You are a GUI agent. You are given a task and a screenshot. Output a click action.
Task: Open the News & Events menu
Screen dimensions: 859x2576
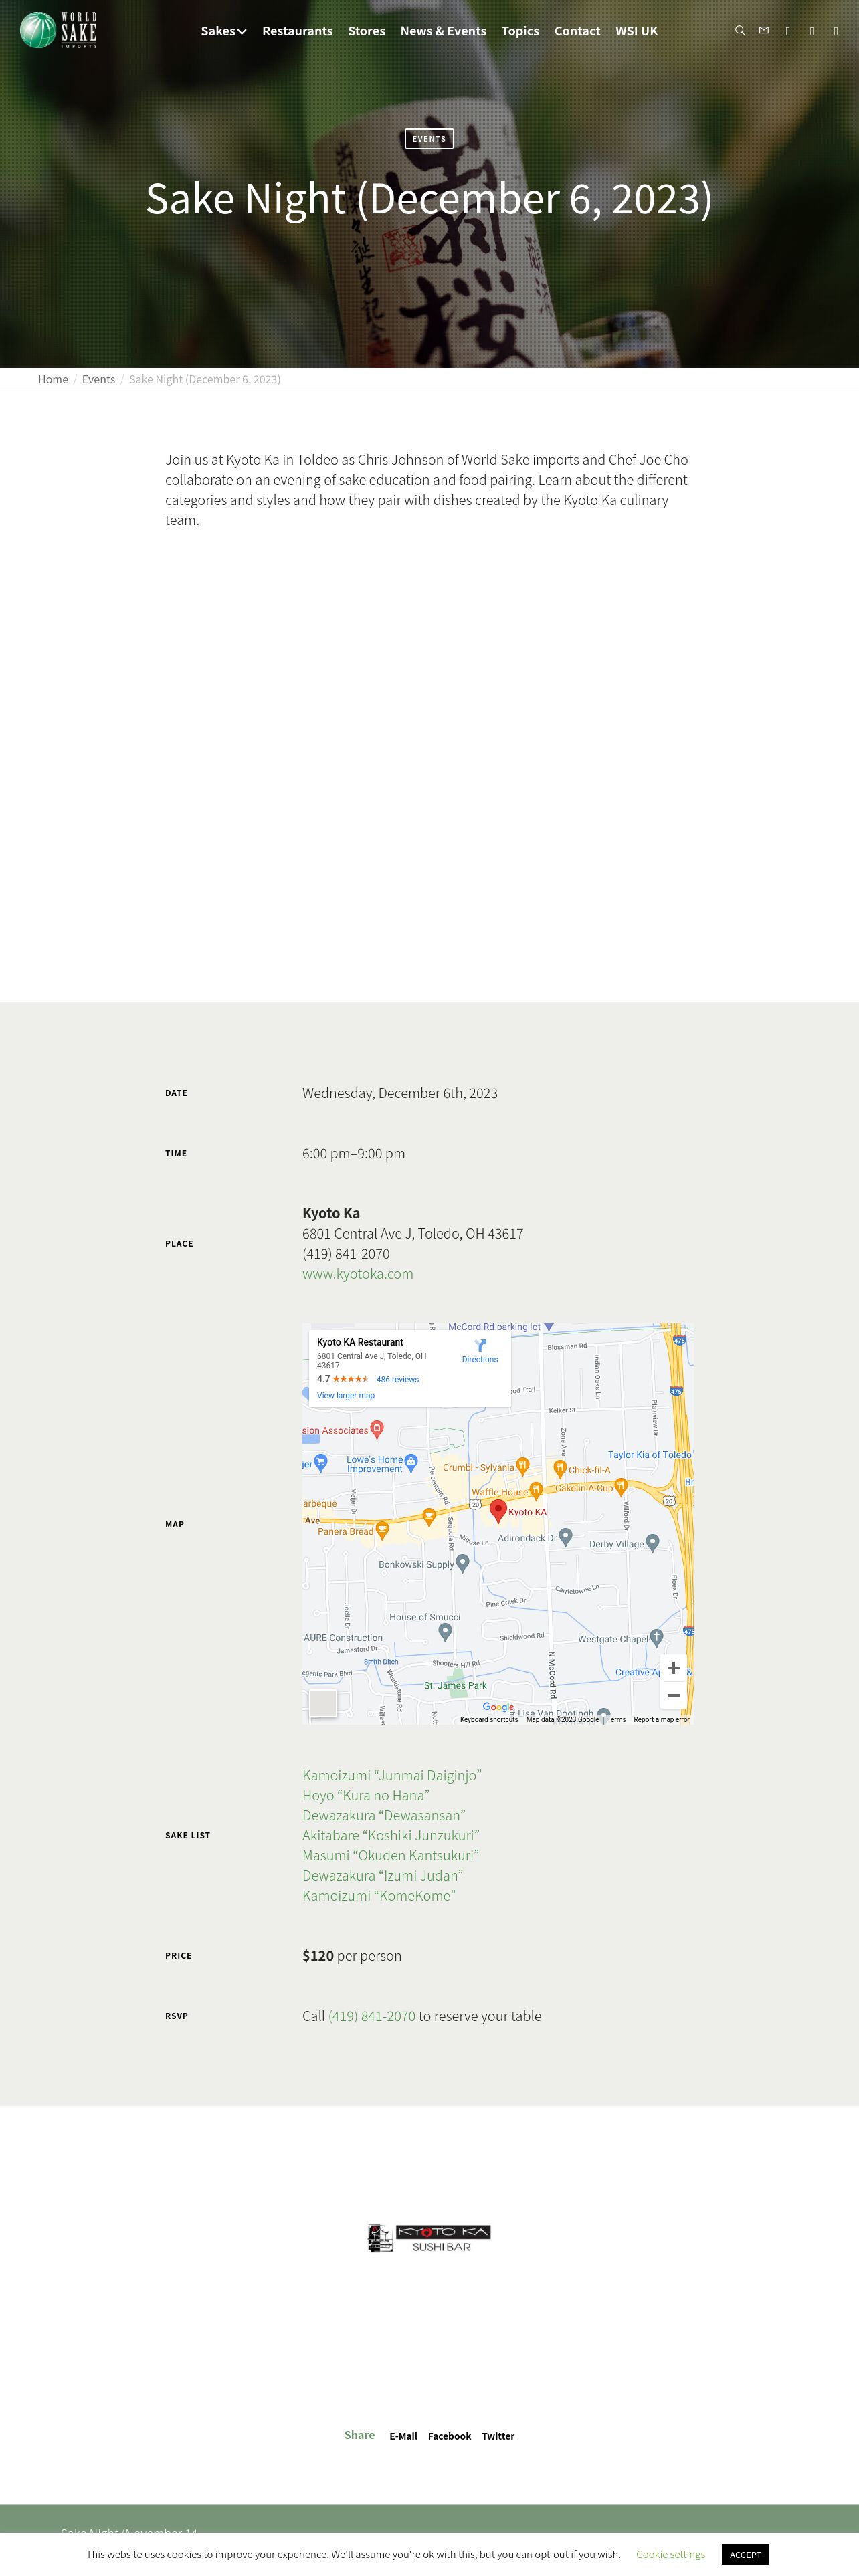tap(443, 31)
